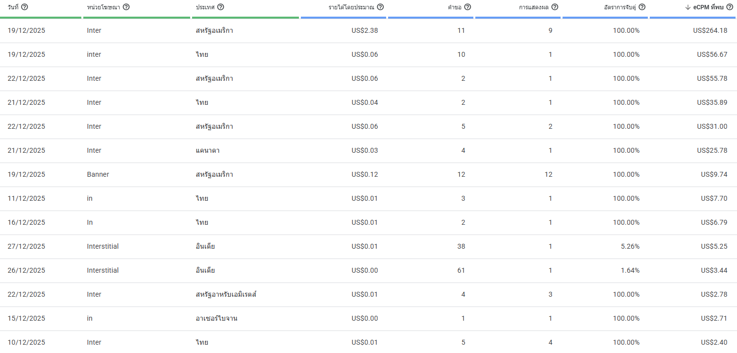Open help icon beside หน่วยโฆษณา column
The image size is (737, 353).
(x=126, y=7)
